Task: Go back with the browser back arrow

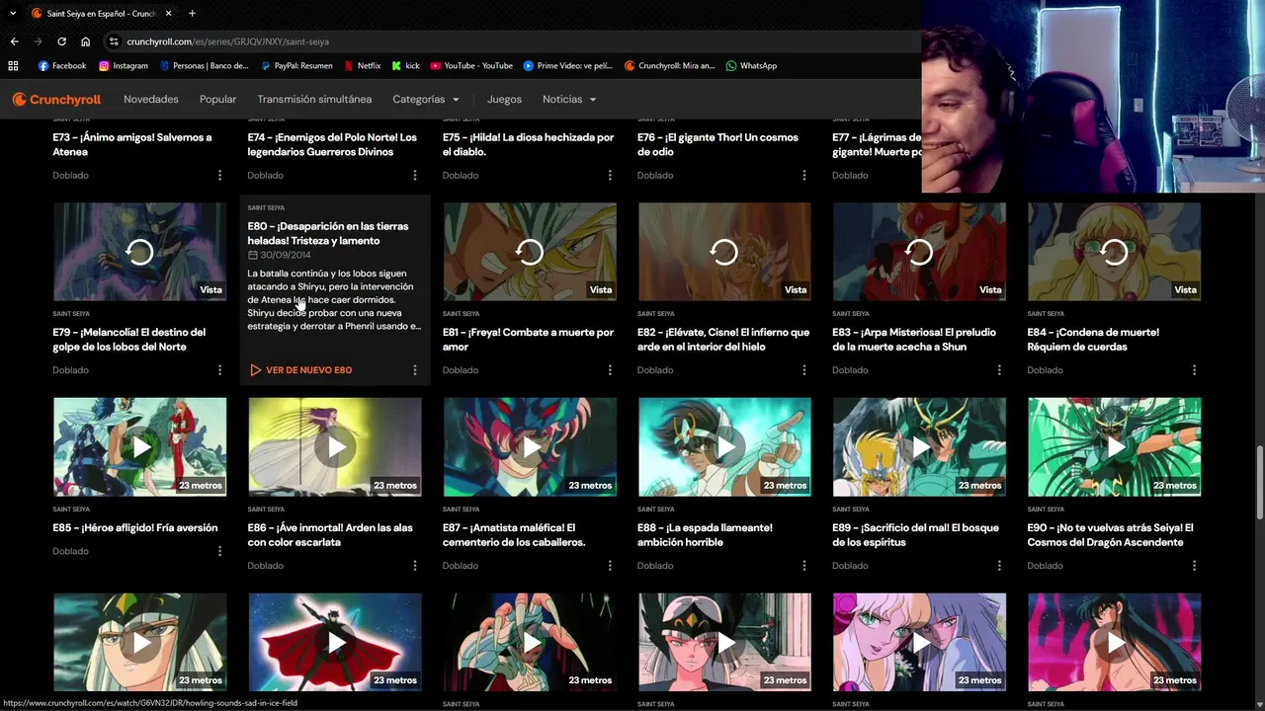Action: [14, 41]
